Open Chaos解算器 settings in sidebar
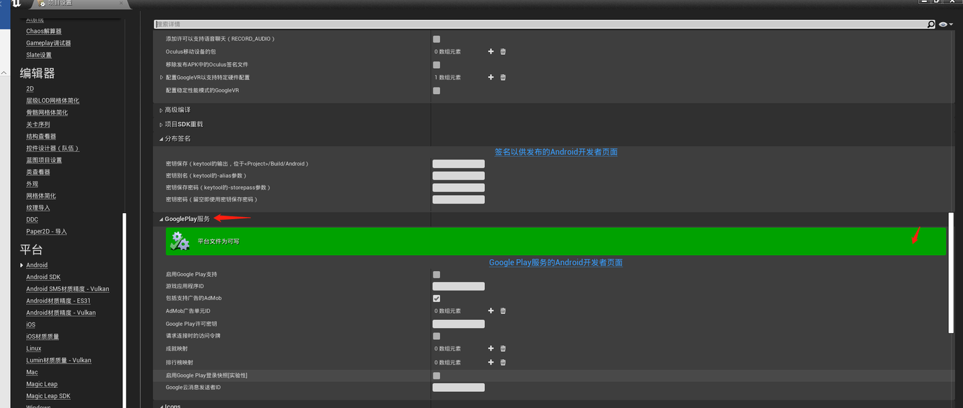 pyautogui.click(x=43, y=31)
